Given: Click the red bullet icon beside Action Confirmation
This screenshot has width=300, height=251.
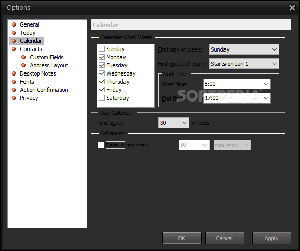Looking at the screenshot, I should 14,90.
